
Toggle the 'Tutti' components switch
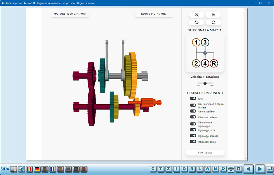click(193, 98)
